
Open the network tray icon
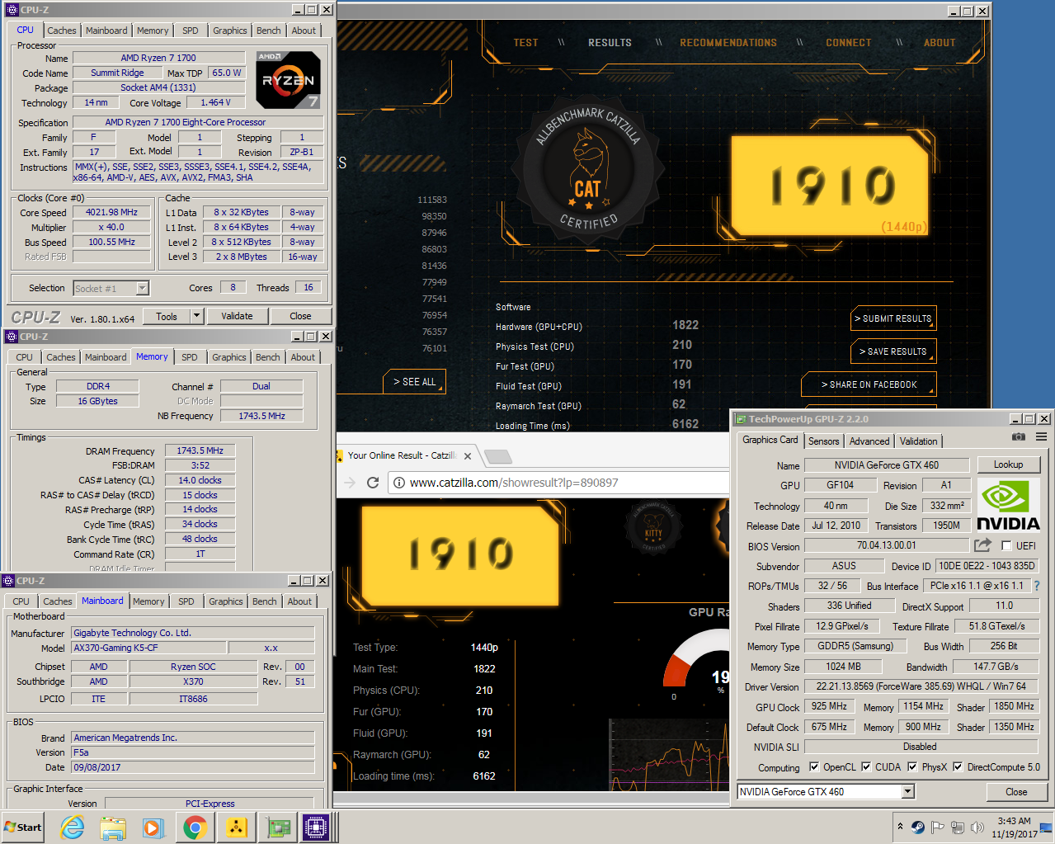957,827
